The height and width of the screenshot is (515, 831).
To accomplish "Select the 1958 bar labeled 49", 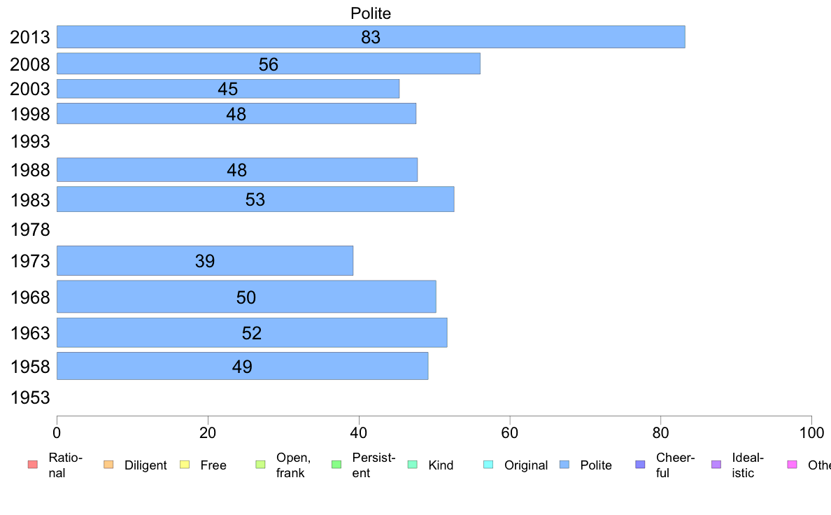I will 242,366.
